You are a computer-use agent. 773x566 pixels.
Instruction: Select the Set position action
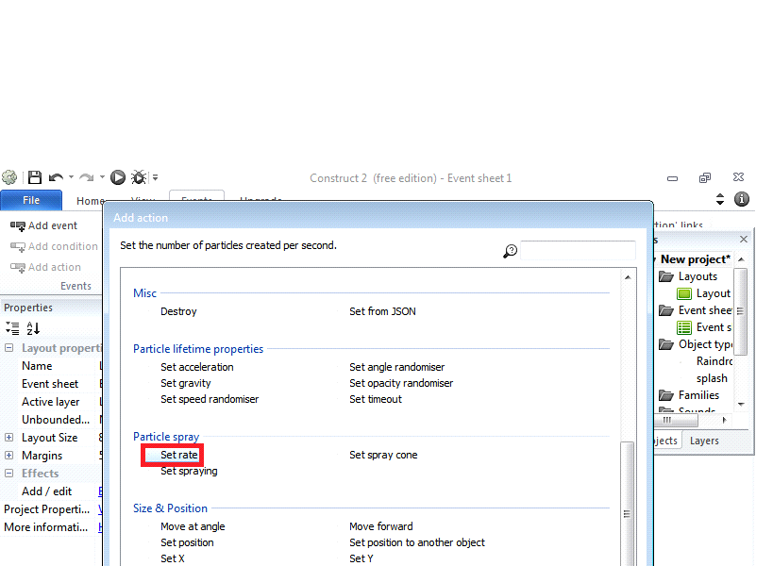(187, 542)
